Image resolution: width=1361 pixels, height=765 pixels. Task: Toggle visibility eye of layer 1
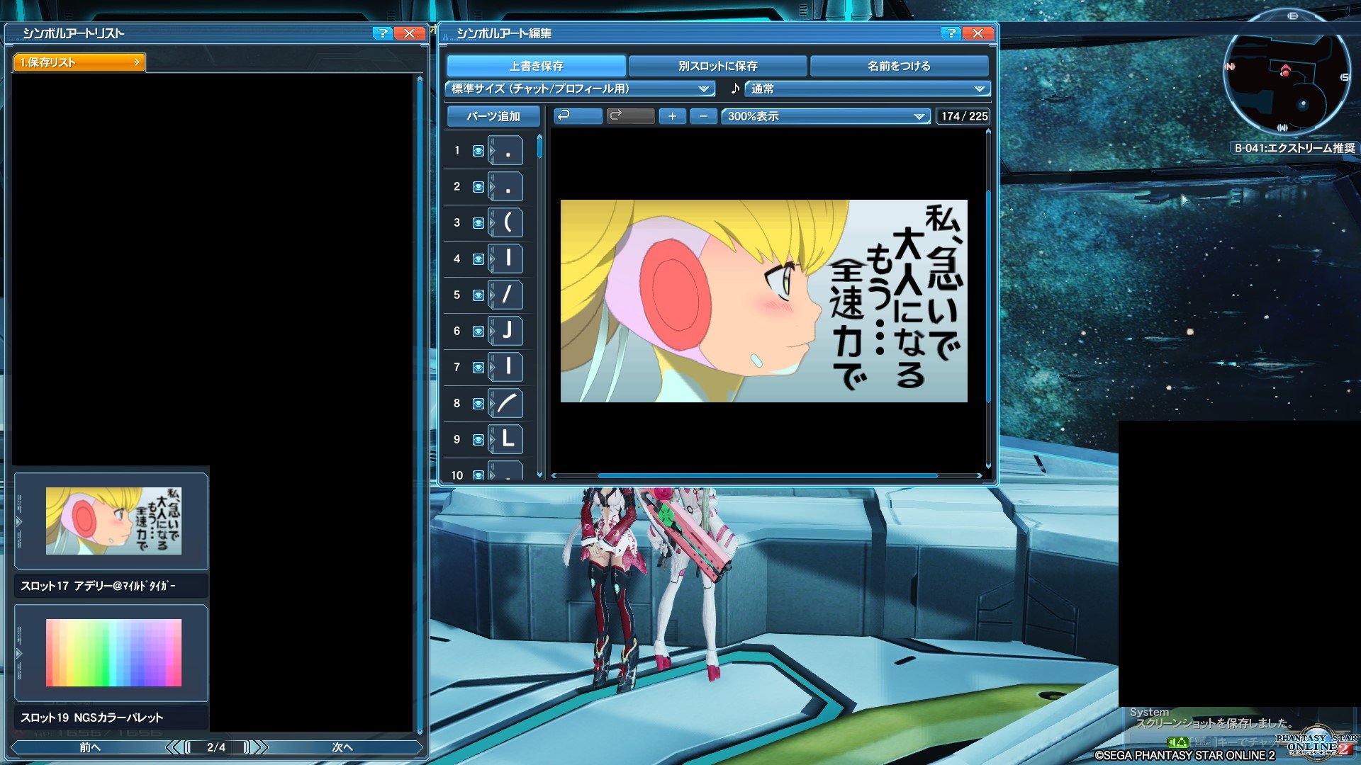pos(478,151)
